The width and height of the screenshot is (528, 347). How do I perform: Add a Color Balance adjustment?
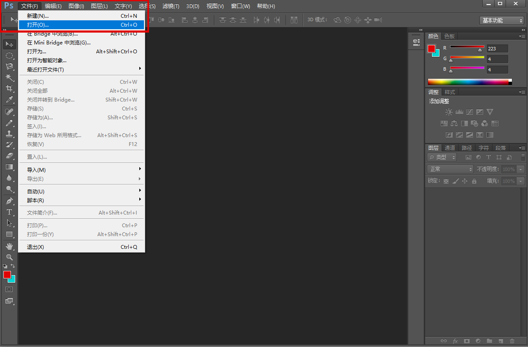click(454, 124)
